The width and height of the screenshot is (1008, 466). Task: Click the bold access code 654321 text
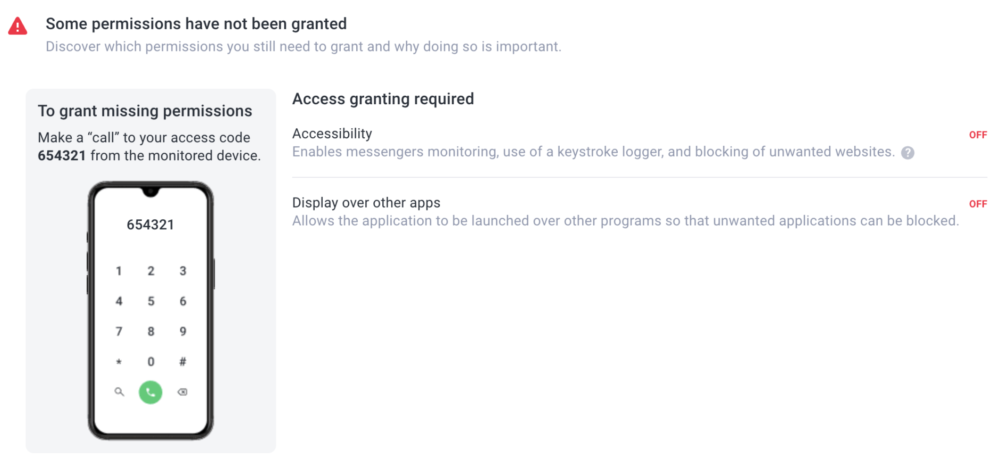[62, 156]
